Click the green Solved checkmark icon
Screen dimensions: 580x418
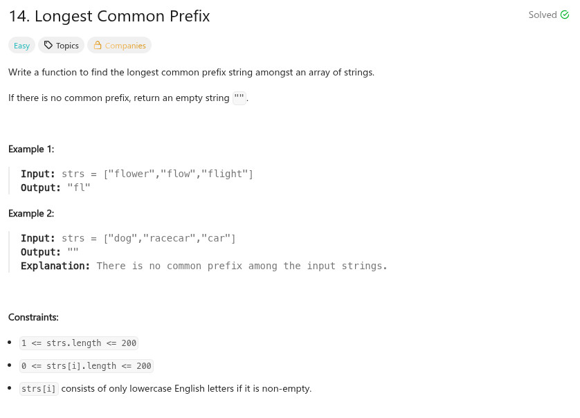pos(565,15)
